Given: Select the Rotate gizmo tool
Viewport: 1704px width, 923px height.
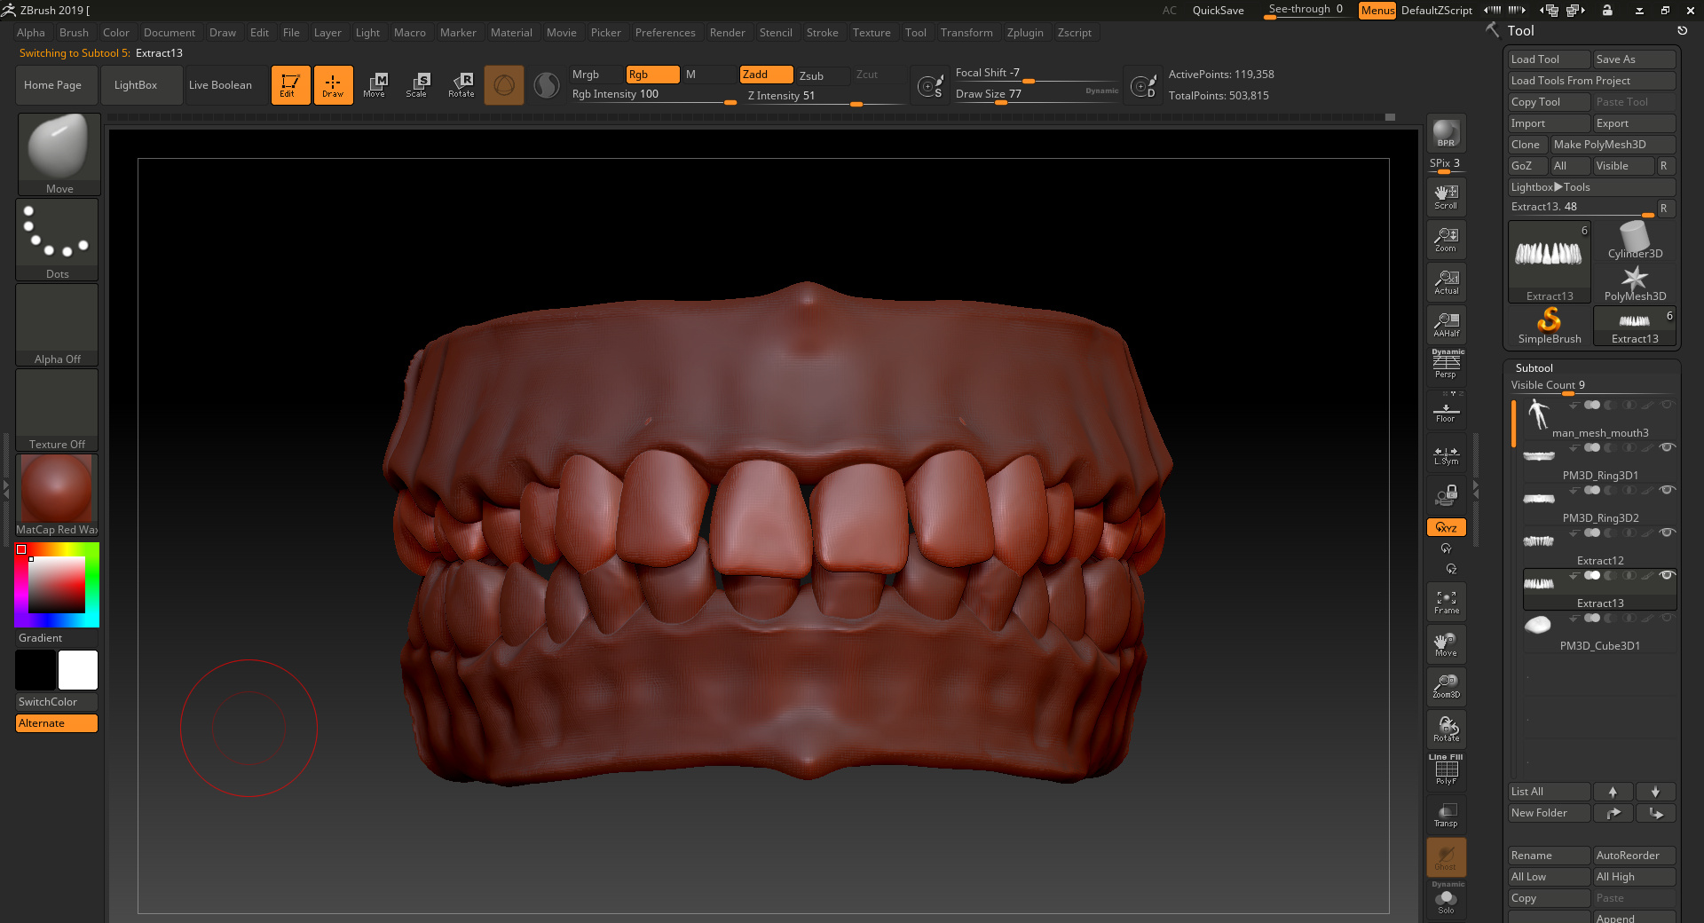Looking at the screenshot, I should (461, 85).
